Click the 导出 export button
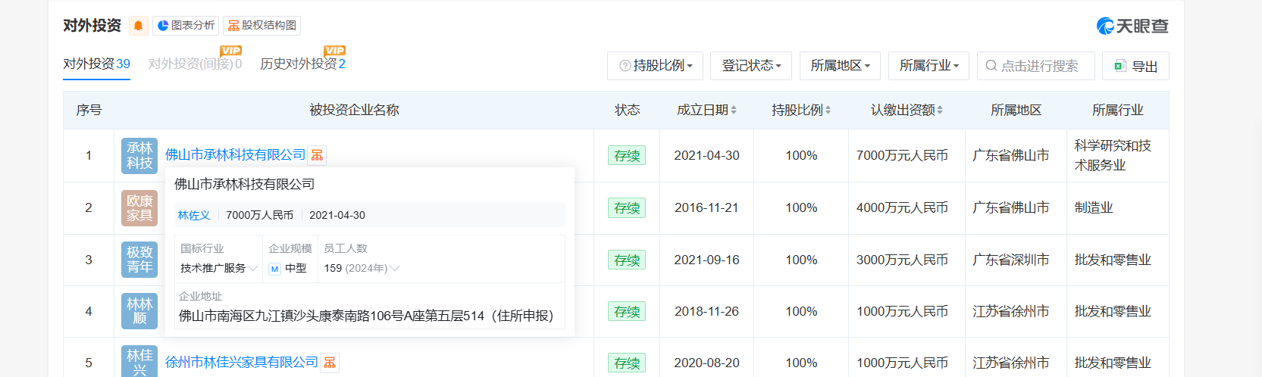This screenshot has height=377, width=1262. pyautogui.click(x=1135, y=66)
